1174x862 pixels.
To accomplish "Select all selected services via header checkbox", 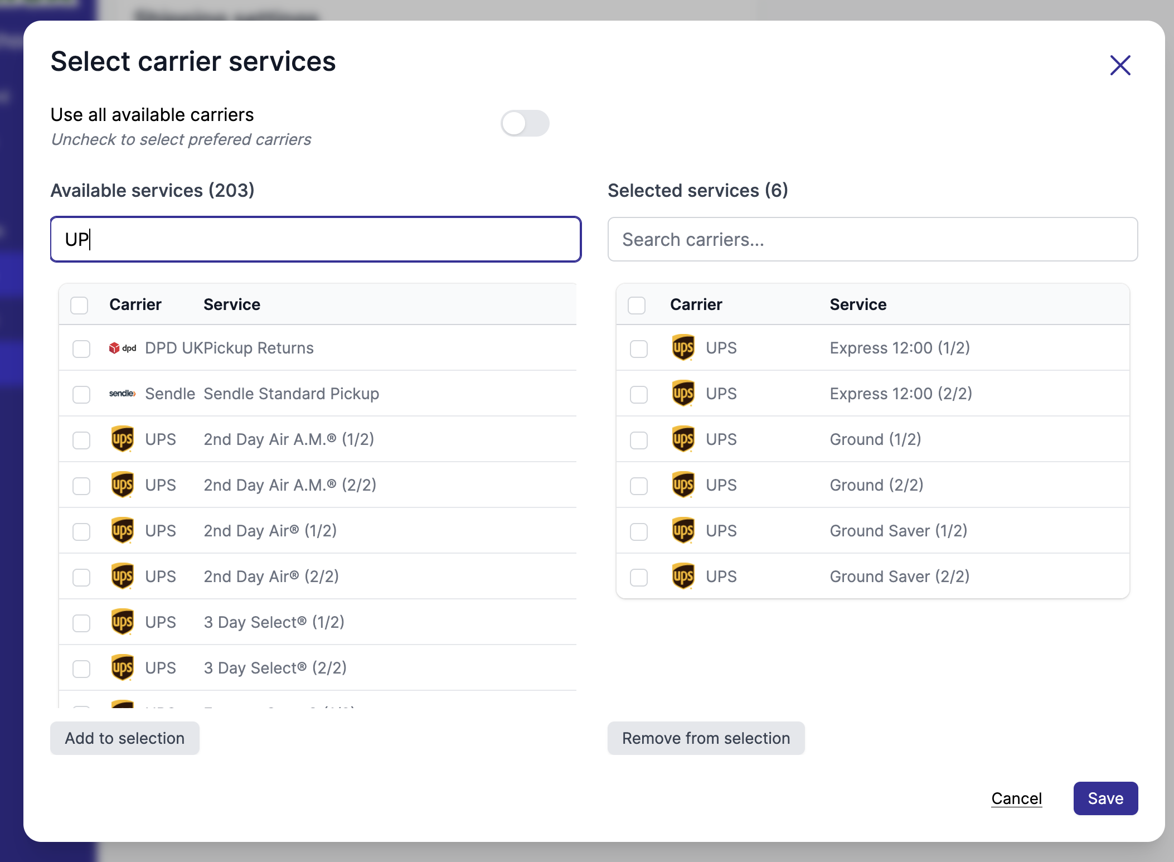I will (637, 305).
